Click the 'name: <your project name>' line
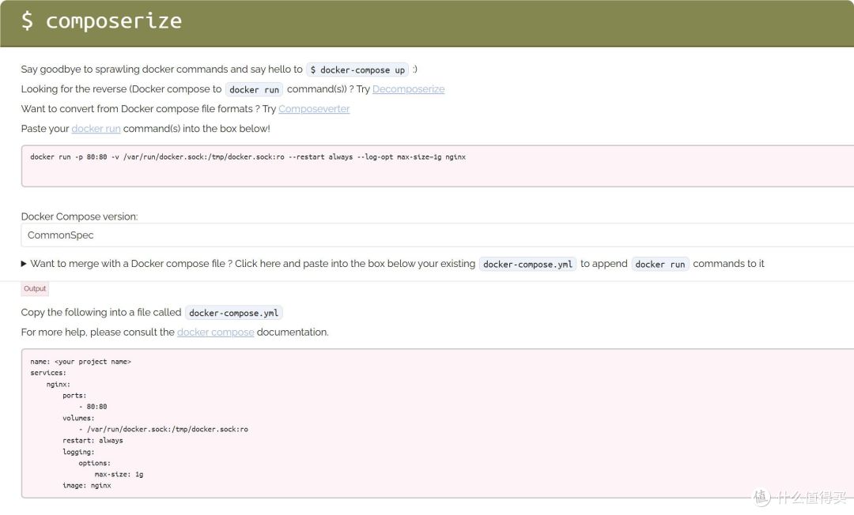 (81, 362)
